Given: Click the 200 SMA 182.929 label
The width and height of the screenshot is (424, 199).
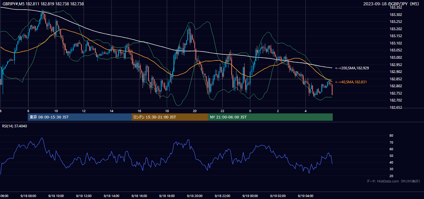Looking at the screenshot, I should (x=352, y=68).
